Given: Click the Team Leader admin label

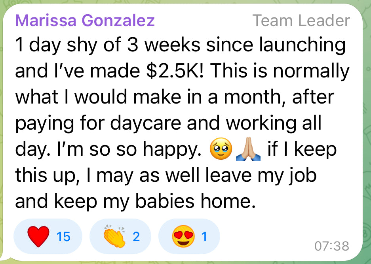Looking at the screenshot, I should tap(301, 21).
